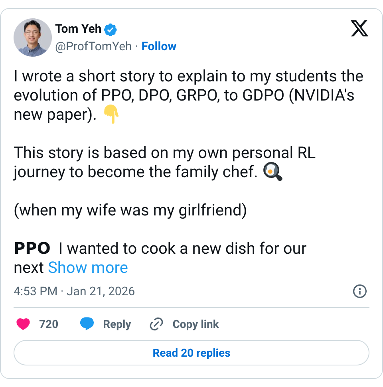383x387 pixels.
Task: Click the X logo icon
Action: 359,28
